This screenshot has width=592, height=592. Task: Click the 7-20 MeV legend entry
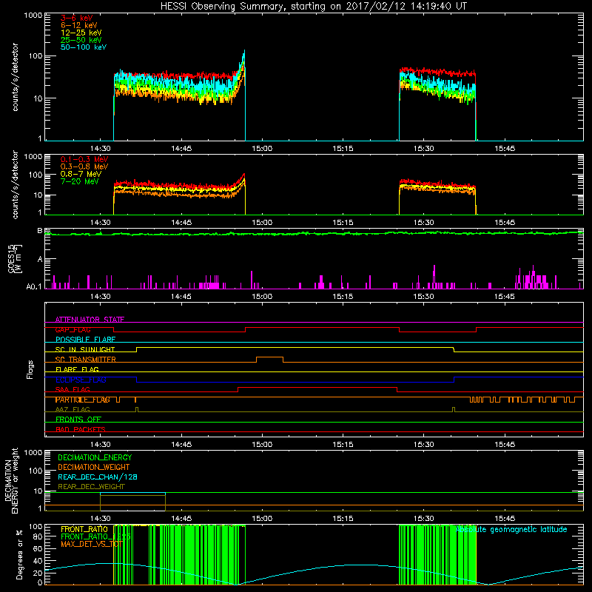[79, 181]
